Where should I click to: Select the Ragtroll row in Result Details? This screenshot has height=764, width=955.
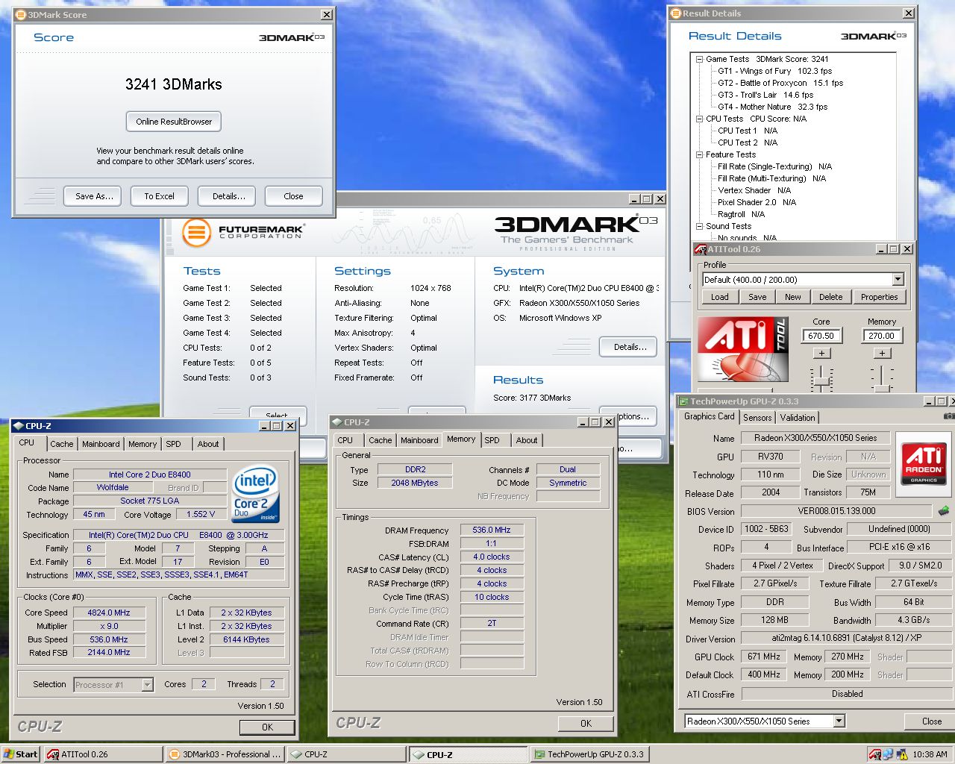(741, 214)
